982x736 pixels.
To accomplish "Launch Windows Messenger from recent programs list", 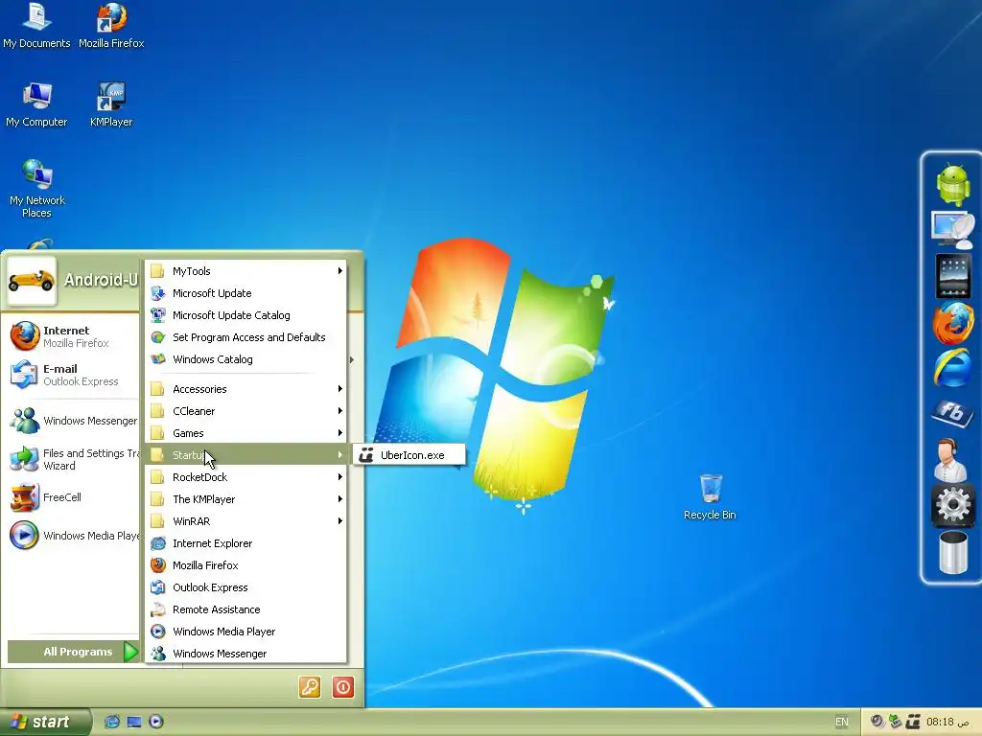I will [x=74, y=421].
